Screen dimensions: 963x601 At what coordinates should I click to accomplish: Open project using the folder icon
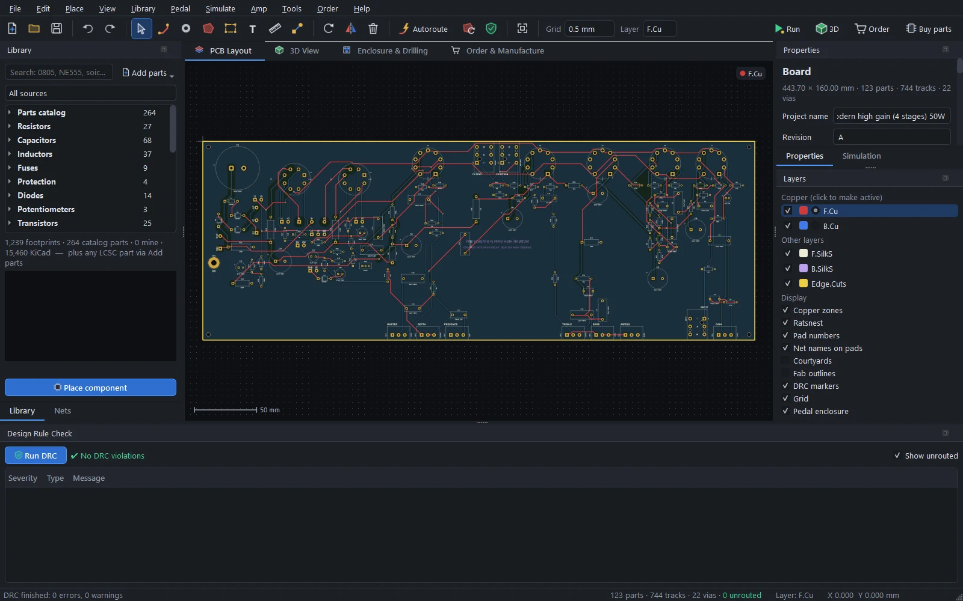[34, 28]
